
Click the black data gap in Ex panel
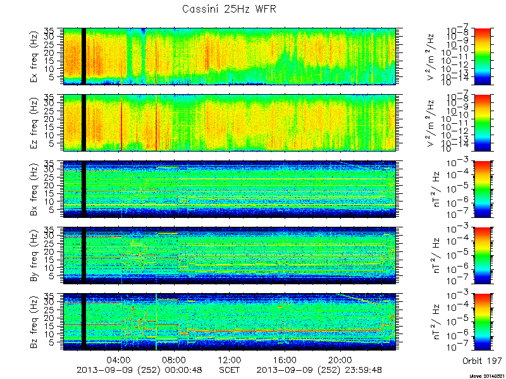coord(83,56)
